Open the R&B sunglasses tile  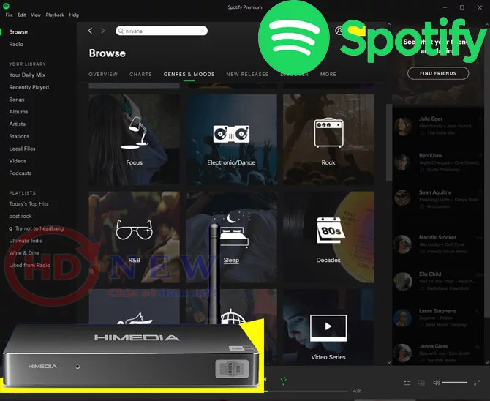(x=134, y=236)
